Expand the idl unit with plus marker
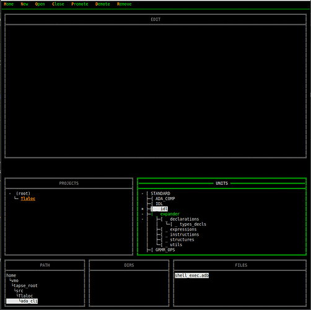This screenshot has height=310, width=311. (142, 209)
